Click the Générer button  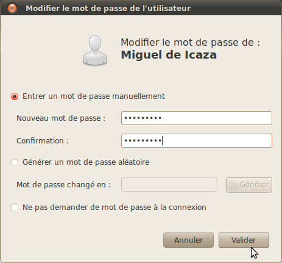pyautogui.click(x=249, y=185)
